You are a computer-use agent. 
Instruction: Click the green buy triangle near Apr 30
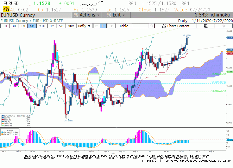[104, 105]
